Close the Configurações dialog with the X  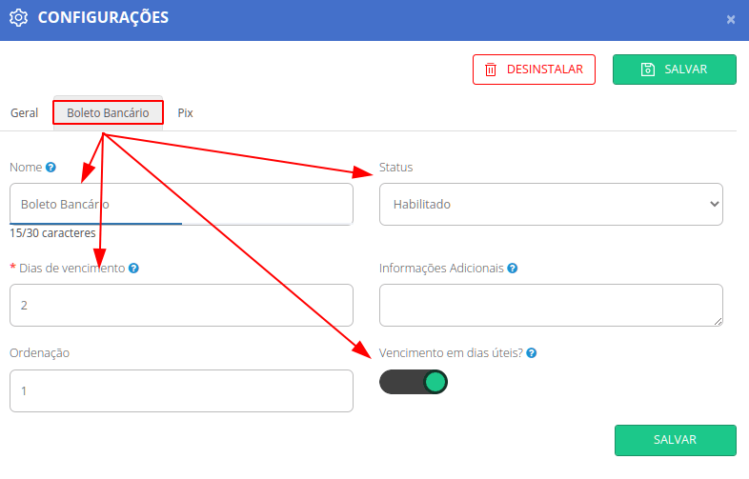(x=731, y=20)
